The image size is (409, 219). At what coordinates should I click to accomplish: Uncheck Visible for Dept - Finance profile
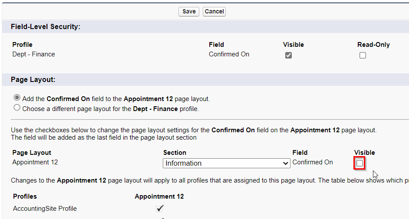pyautogui.click(x=288, y=55)
